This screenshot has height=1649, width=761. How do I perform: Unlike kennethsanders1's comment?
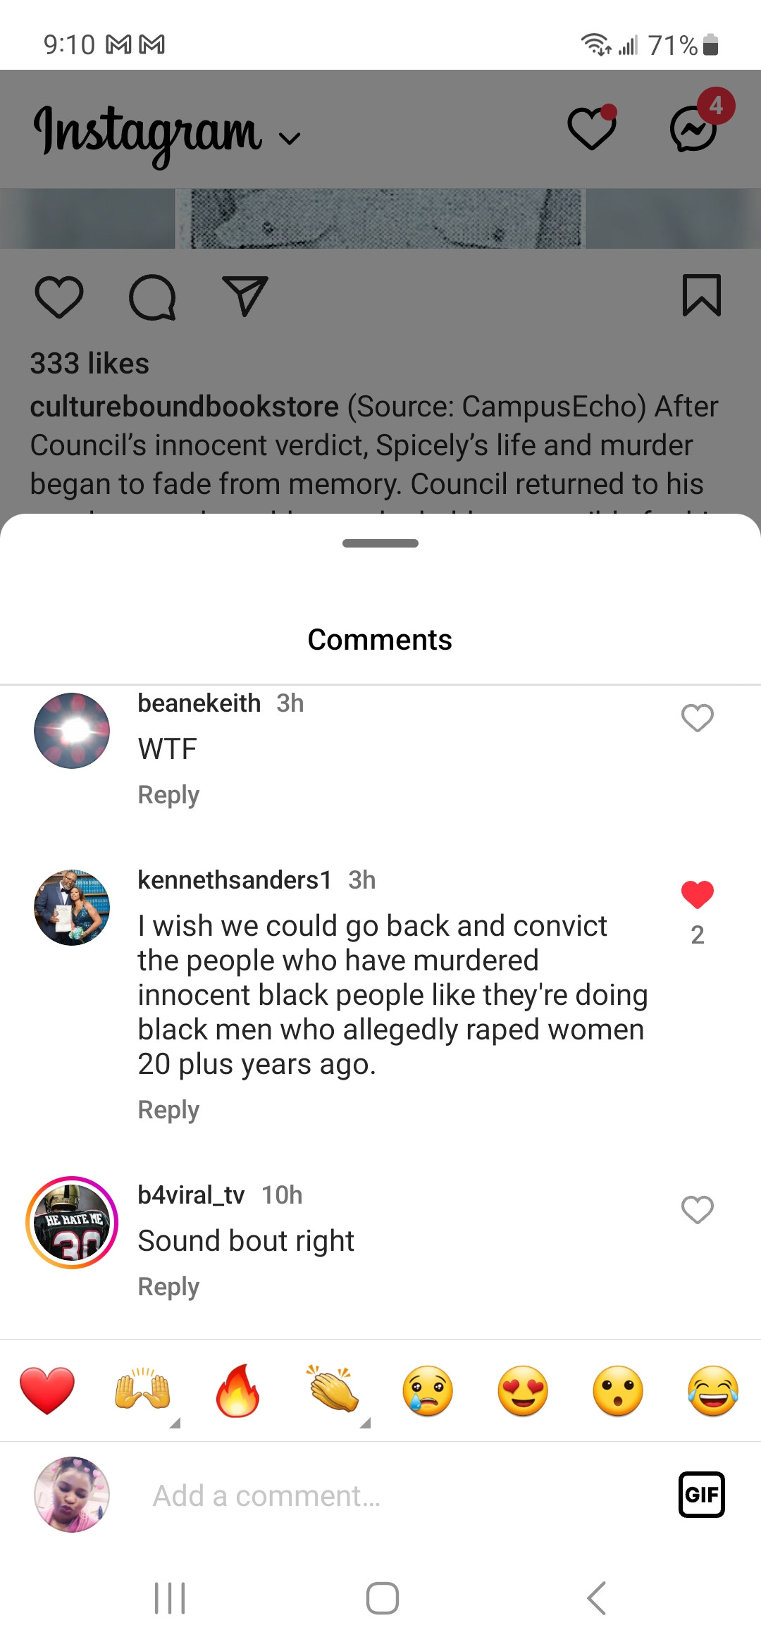pos(698,894)
